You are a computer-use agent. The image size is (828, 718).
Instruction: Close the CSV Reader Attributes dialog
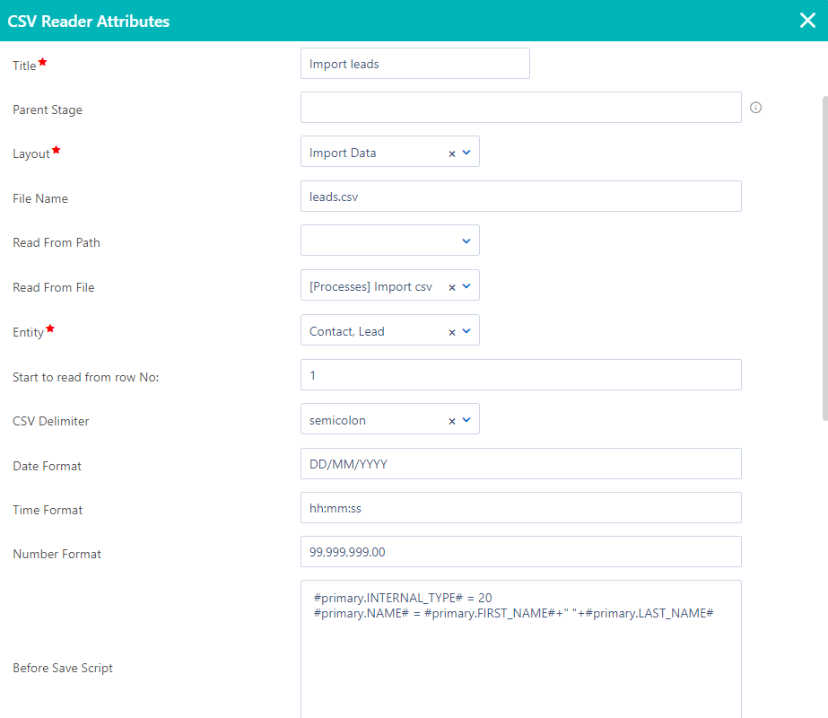pos(806,21)
